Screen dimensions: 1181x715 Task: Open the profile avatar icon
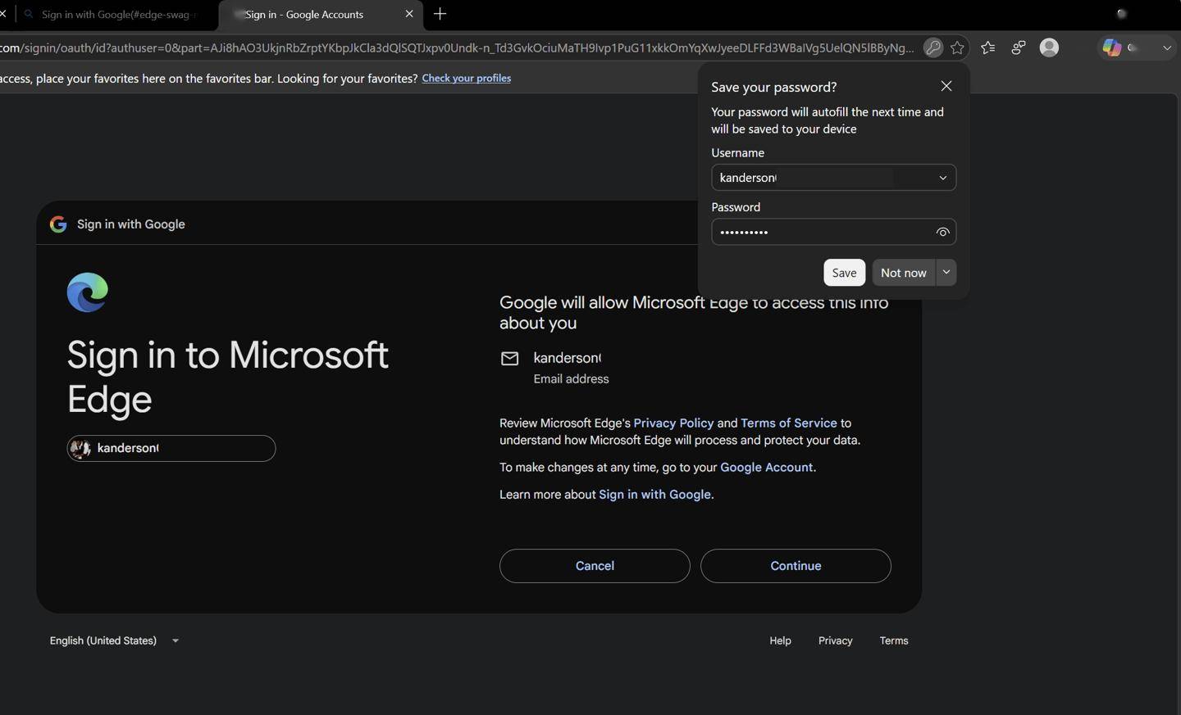tap(1049, 48)
